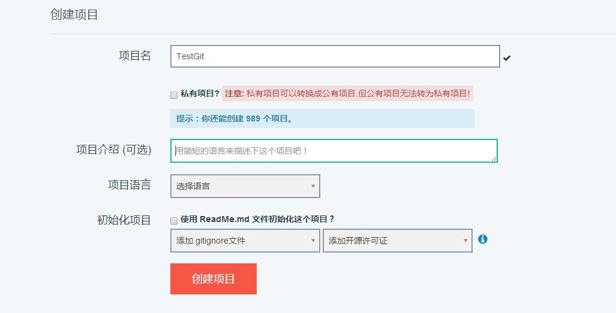Click the 初始化项目 field label
The image size is (616, 313).
click(x=124, y=220)
